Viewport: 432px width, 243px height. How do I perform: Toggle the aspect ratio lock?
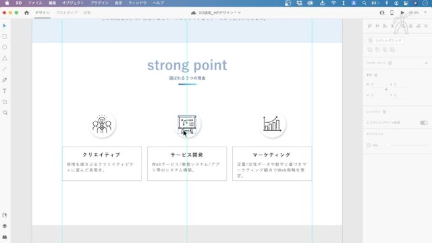[386, 90]
